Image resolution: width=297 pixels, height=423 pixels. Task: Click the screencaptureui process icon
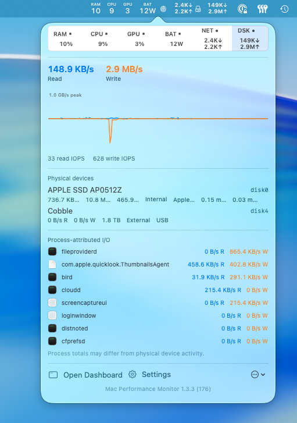tap(52, 303)
